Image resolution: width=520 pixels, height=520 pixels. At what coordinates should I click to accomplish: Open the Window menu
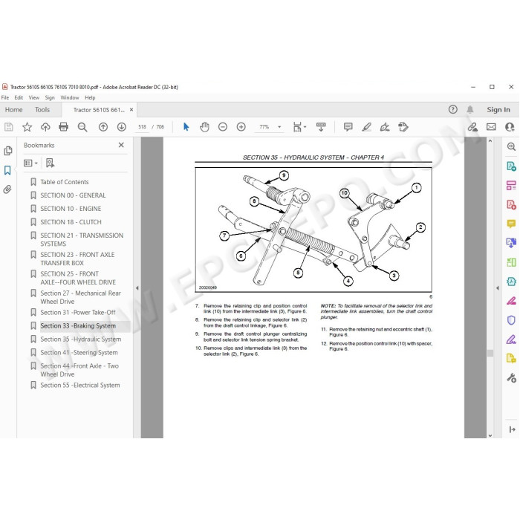pos(70,97)
